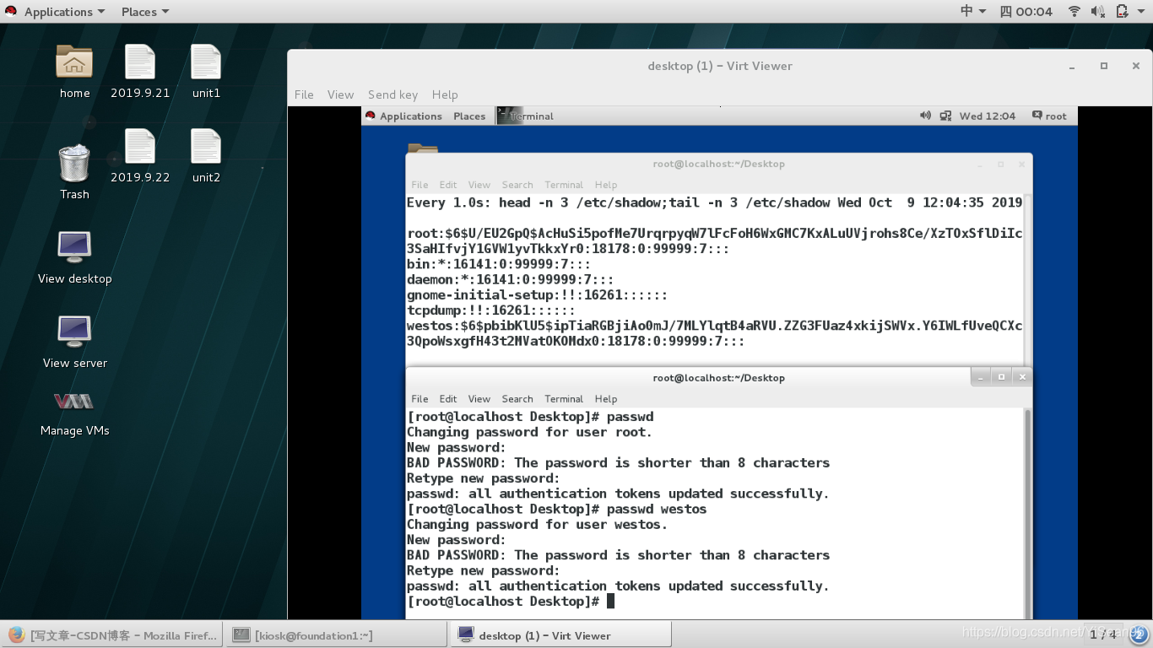Open the root user menu in guest panel

point(1050,116)
